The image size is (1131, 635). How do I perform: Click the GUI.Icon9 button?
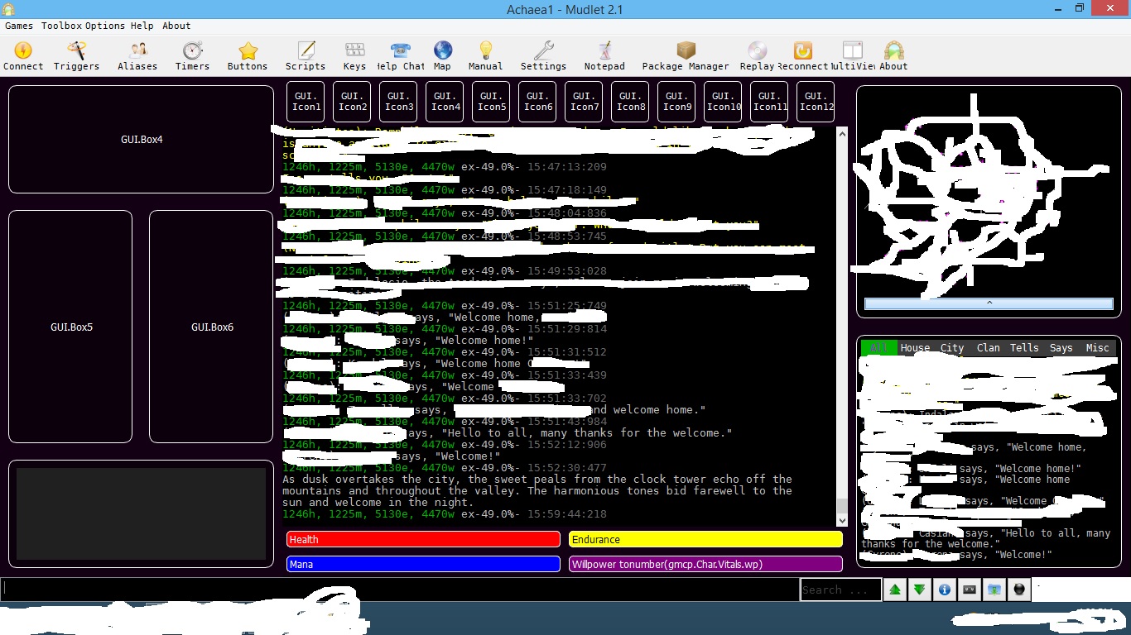pyautogui.click(x=676, y=102)
